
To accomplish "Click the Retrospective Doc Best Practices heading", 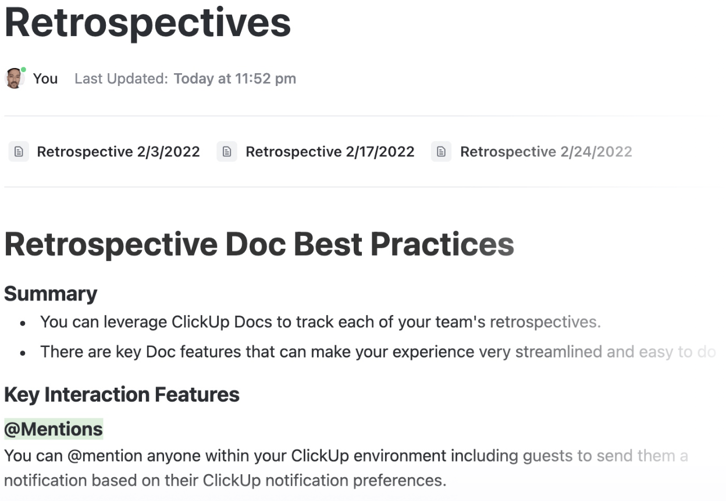I will tap(259, 244).
